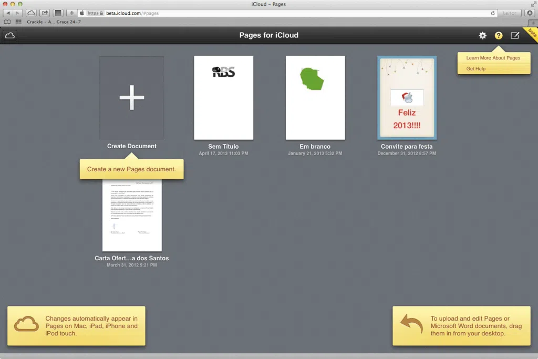The image size is (538, 359).
Task: Open the Carta Ofert...a dos Santos document
Action: click(132, 214)
